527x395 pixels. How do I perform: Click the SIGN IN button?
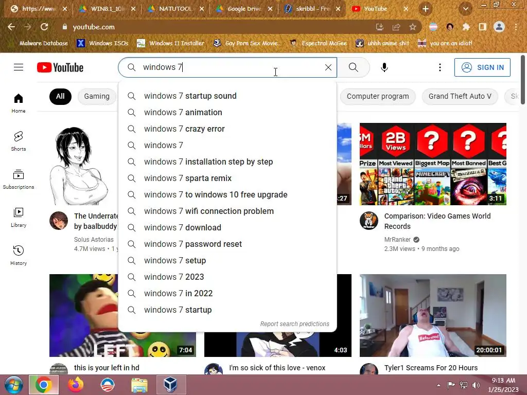point(482,67)
